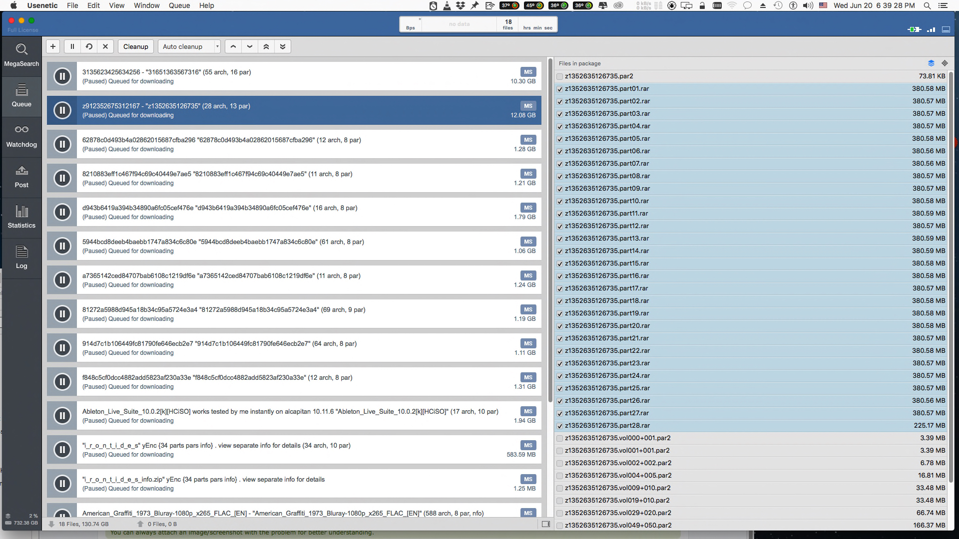Check z1352635126735.vol000+001.par2 checkbox

coord(559,438)
